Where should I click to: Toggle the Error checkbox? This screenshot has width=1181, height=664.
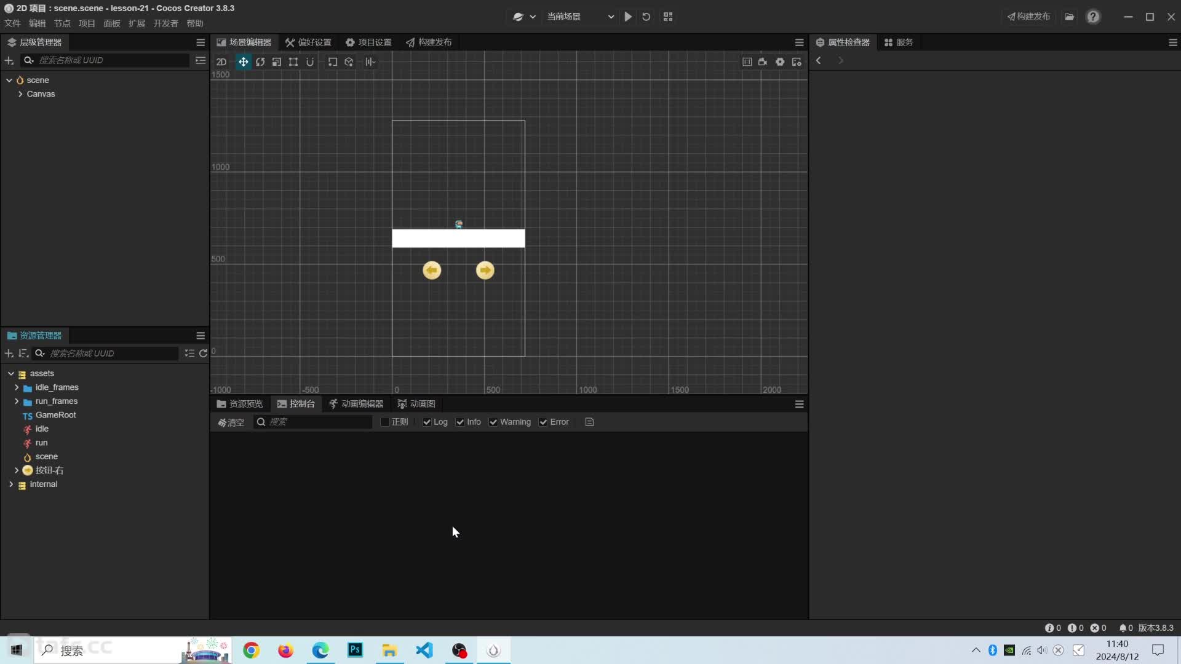[543, 422]
